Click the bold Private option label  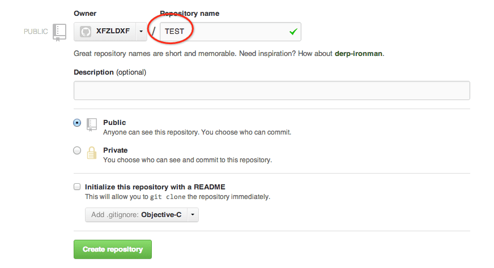click(x=115, y=150)
